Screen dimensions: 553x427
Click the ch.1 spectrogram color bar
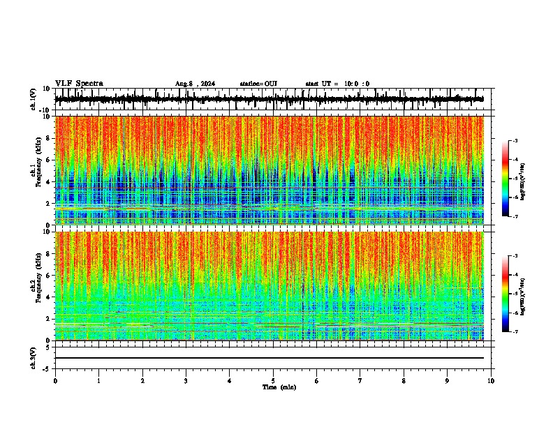(x=506, y=179)
